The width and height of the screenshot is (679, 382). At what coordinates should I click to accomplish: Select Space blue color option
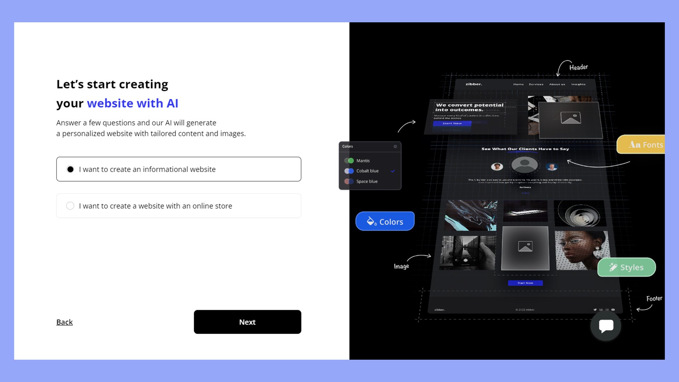pyautogui.click(x=367, y=181)
